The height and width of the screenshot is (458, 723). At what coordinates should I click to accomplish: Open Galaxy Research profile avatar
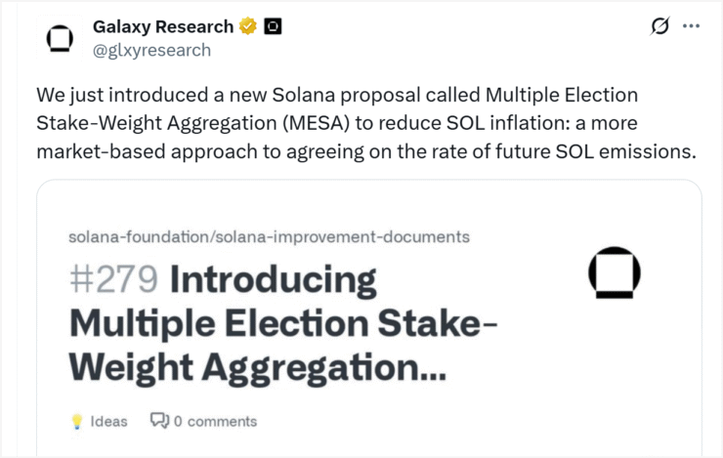[60, 38]
